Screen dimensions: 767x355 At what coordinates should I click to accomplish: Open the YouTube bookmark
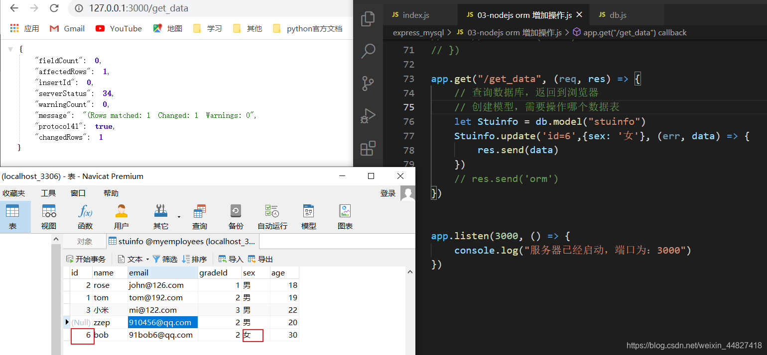[x=119, y=28]
